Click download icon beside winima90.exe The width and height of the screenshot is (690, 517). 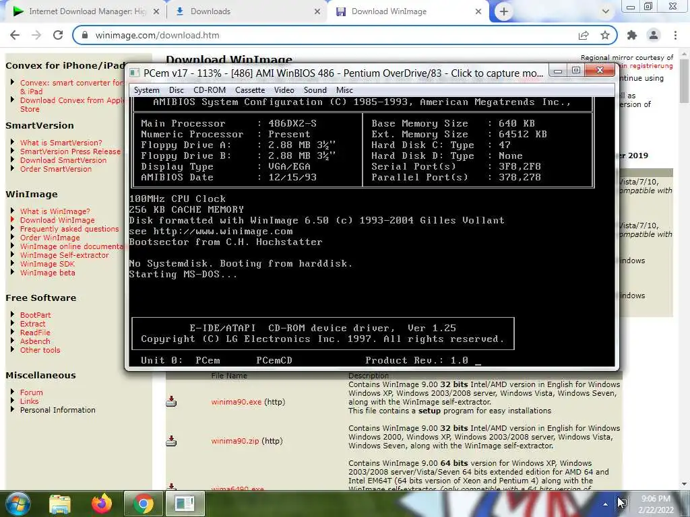coord(171,401)
